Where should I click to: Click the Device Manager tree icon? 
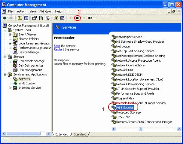click(x=16, y=52)
